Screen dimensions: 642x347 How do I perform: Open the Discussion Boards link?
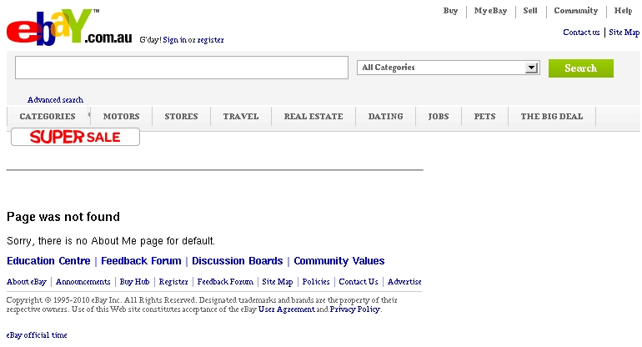[238, 261]
